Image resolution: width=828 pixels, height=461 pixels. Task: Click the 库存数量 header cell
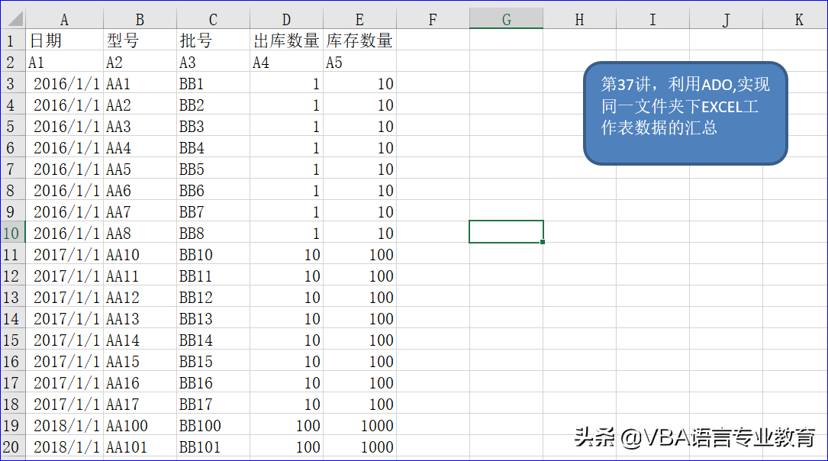point(359,40)
